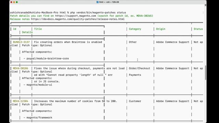
Task: Click 'Adobe Commerce Support' in MDVA-12304 row
Action: click(x=172, y=101)
